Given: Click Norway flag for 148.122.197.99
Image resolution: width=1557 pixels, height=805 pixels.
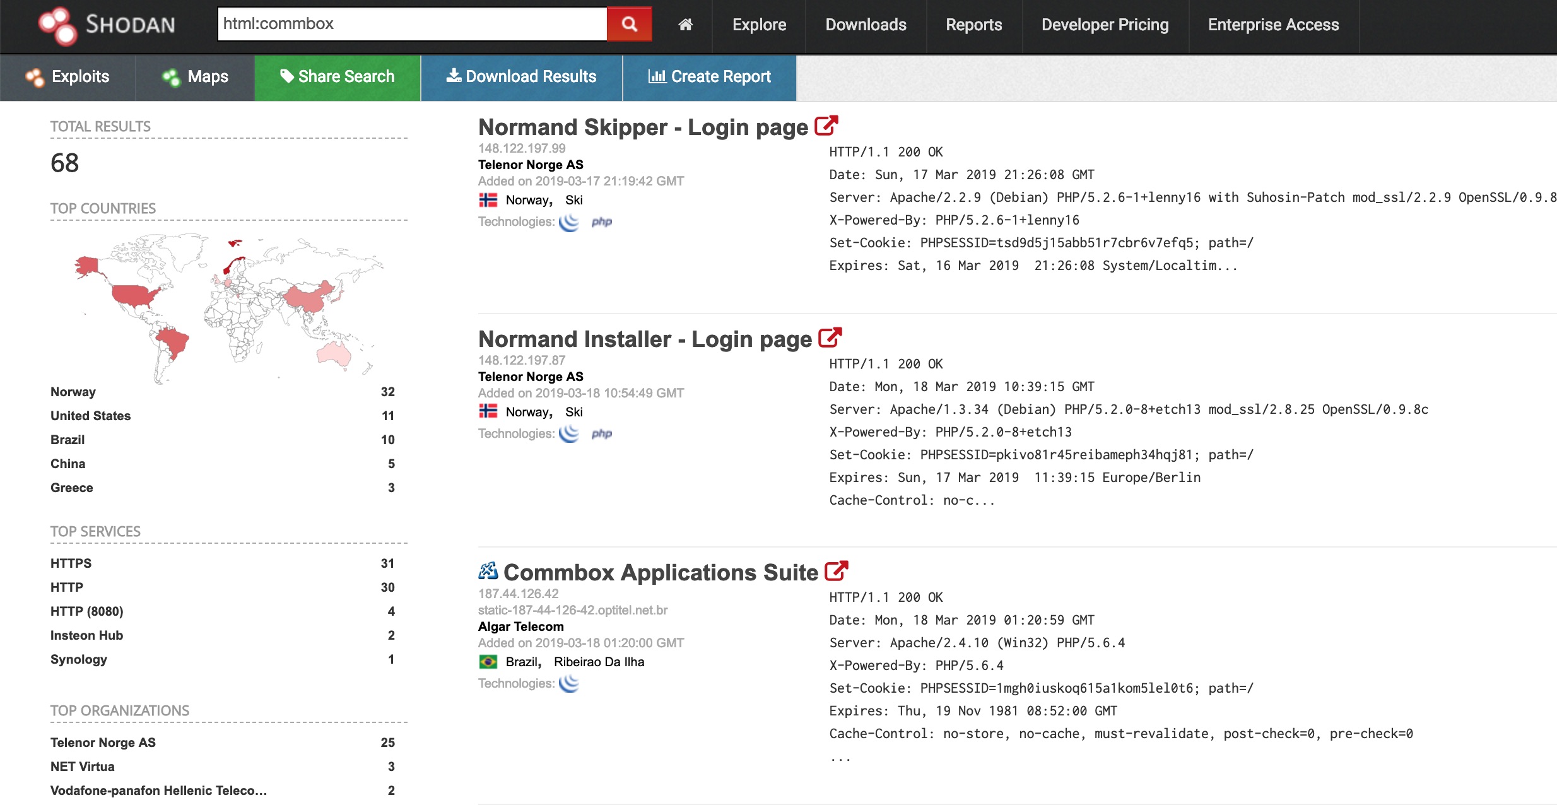Looking at the screenshot, I should point(488,200).
